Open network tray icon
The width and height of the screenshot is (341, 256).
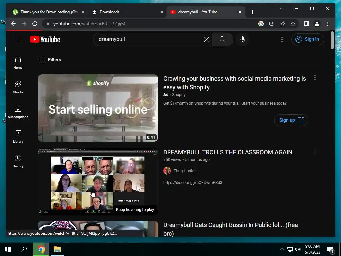(x=290, y=249)
